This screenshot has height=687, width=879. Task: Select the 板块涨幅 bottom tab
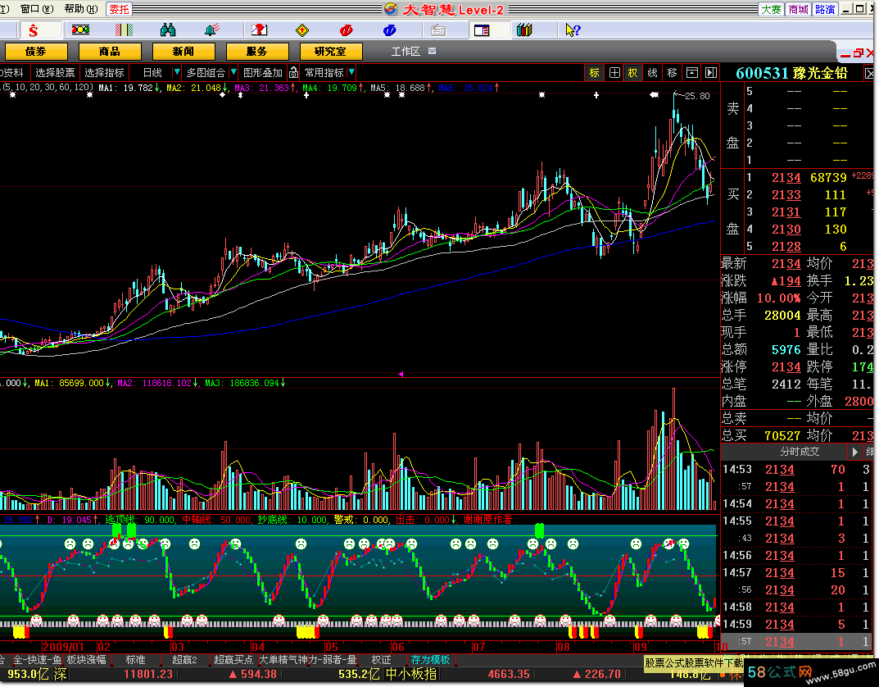[86, 659]
